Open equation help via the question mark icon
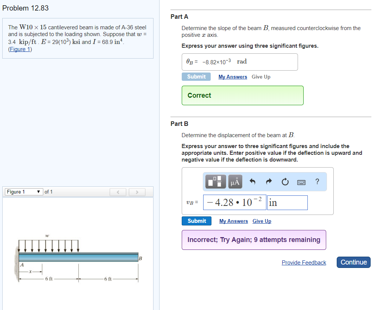Viewport: 377px width, 310px height. (317, 181)
